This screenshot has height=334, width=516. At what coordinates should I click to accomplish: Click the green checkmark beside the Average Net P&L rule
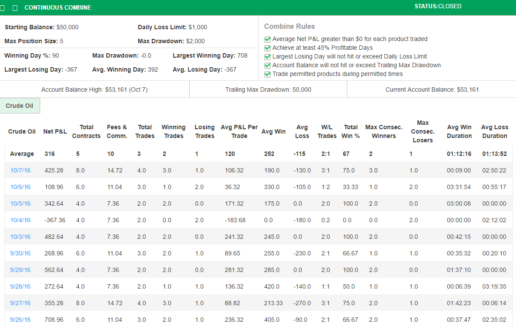(267, 39)
